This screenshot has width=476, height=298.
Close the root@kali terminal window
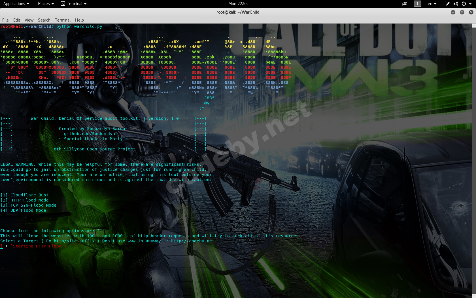471,12
